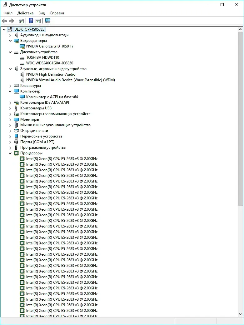
Task: Select Мыши и иные указывающие устройства label
Action: pos(55,125)
